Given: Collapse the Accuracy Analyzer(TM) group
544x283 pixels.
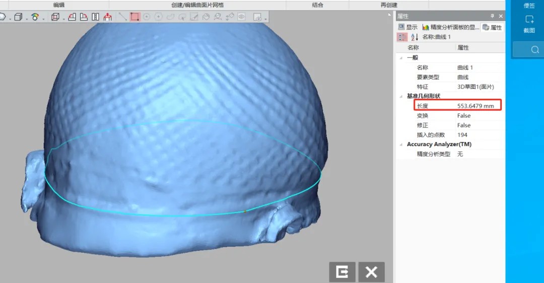Looking at the screenshot, I should coord(401,145).
